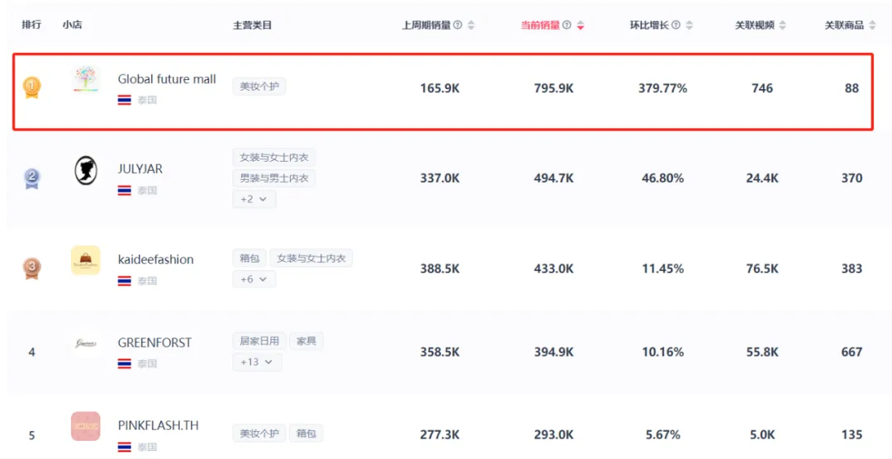Sort by 关联视频 using sort arrows
The width and height of the screenshot is (892, 459).
point(783,25)
